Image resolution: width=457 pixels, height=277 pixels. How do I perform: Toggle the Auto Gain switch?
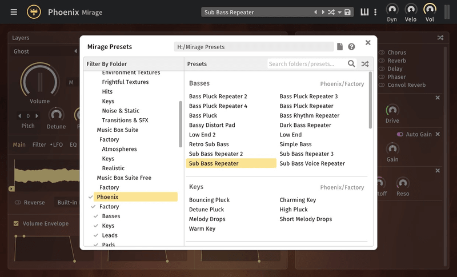[400, 134]
